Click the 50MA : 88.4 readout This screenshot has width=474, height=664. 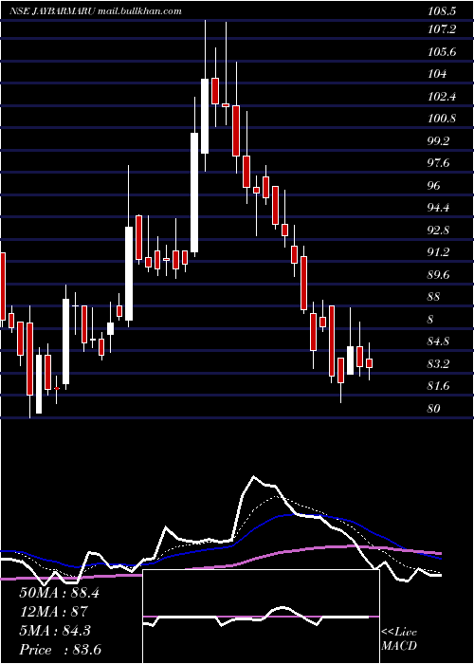(x=59, y=593)
